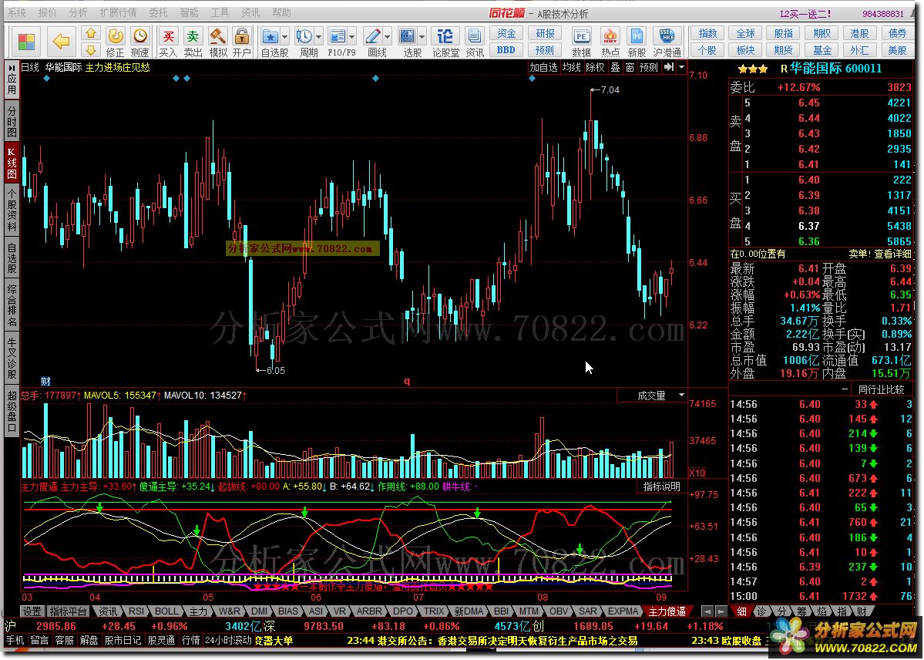The height and width of the screenshot is (660, 924).
Task: Click the 修正 refresh icon
Action: pos(116,36)
